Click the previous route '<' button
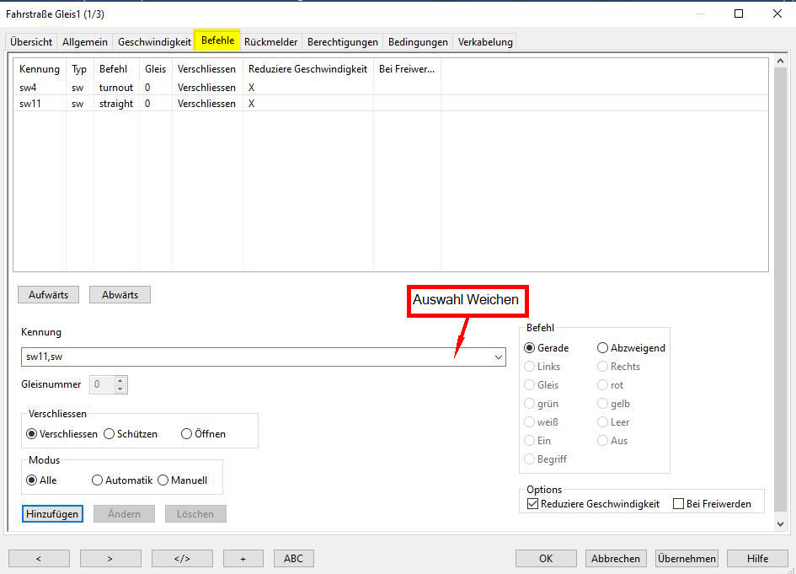796x574 pixels. pos(39,558)
